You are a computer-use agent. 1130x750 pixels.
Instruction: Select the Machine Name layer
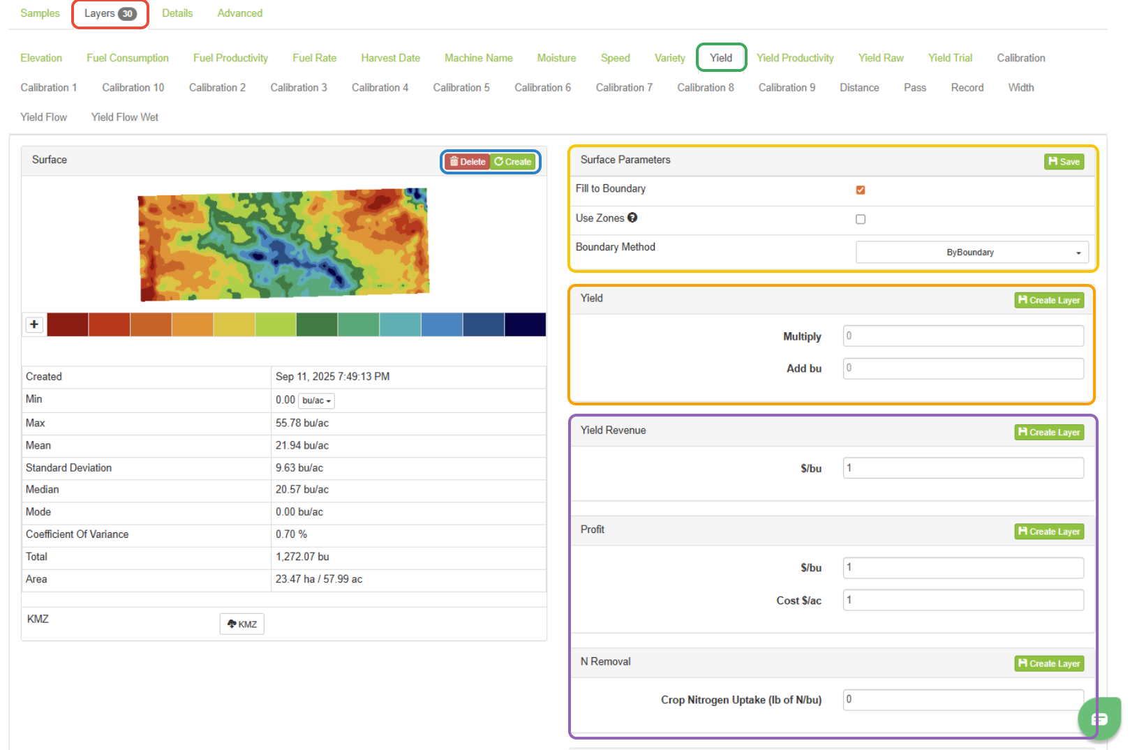(479, 58)
